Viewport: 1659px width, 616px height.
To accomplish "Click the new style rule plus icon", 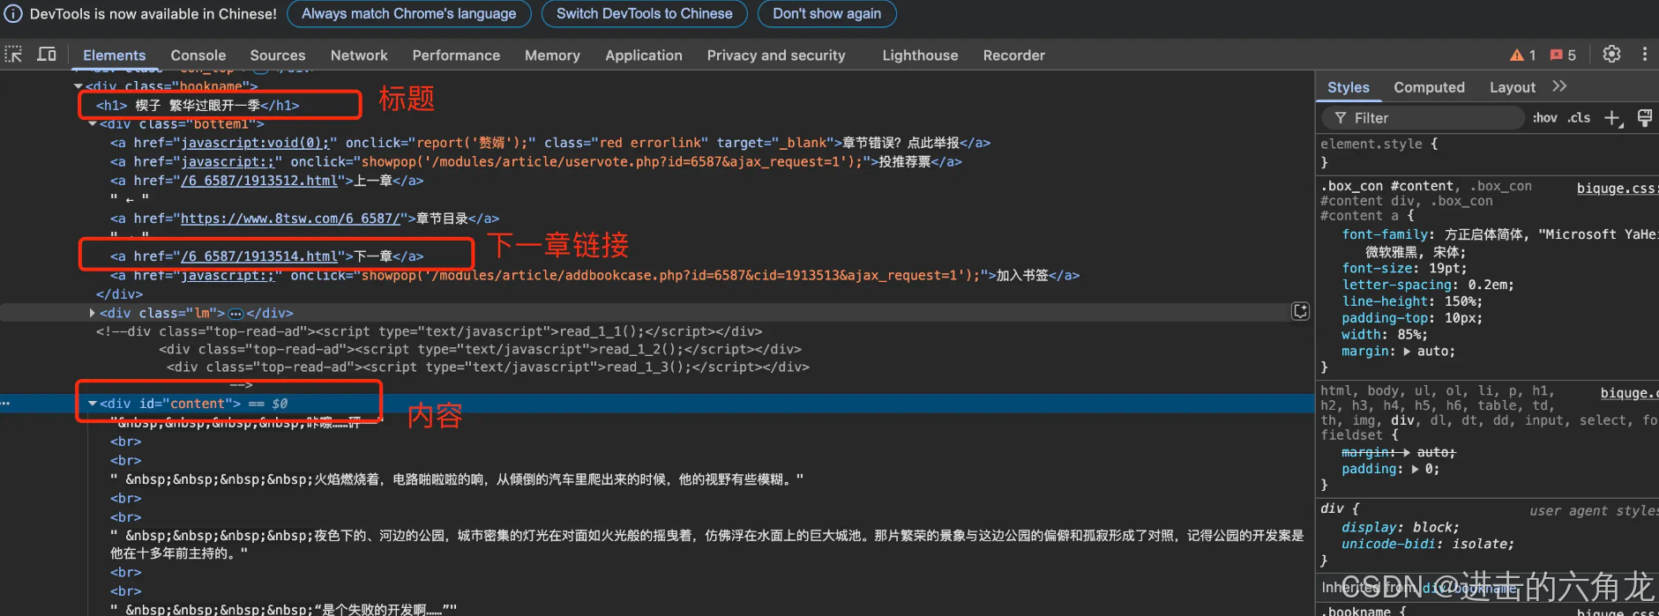I will [1612, 118].
